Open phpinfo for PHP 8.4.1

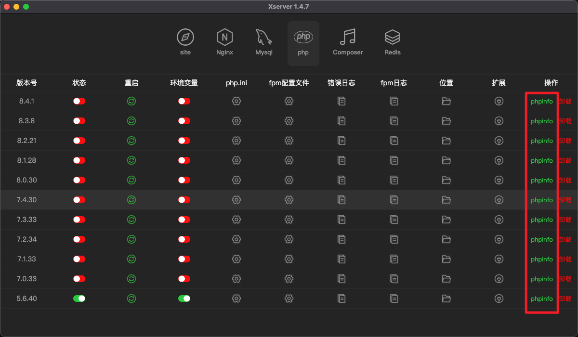[542, 102]
